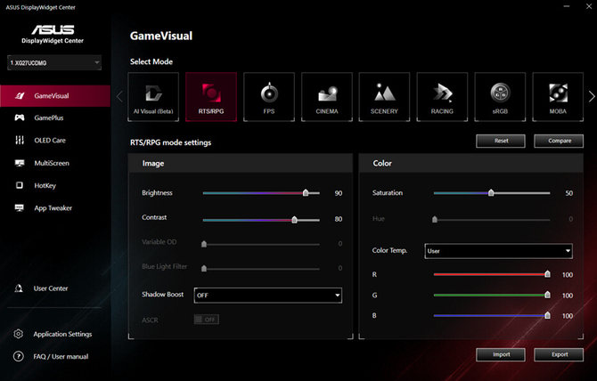This screenshot has width=597, height=381.
Task: Click the Image panel header
Action: click(x=241, y=163)
